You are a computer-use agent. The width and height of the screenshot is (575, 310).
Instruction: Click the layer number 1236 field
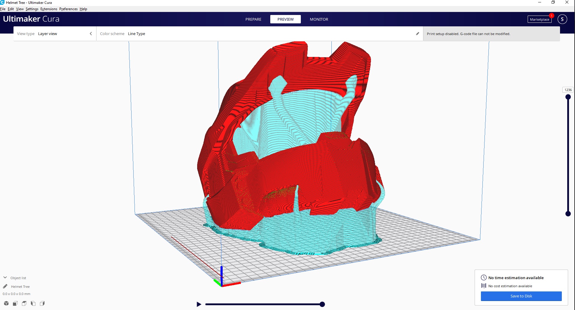click(568, 90)
